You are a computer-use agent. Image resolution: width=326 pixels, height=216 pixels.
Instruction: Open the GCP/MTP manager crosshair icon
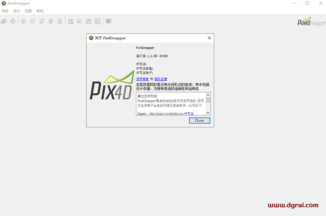pyautogui.click(x=13, y=21)
